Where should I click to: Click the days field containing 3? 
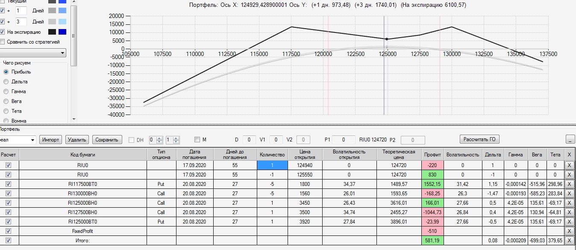point(21,21)
